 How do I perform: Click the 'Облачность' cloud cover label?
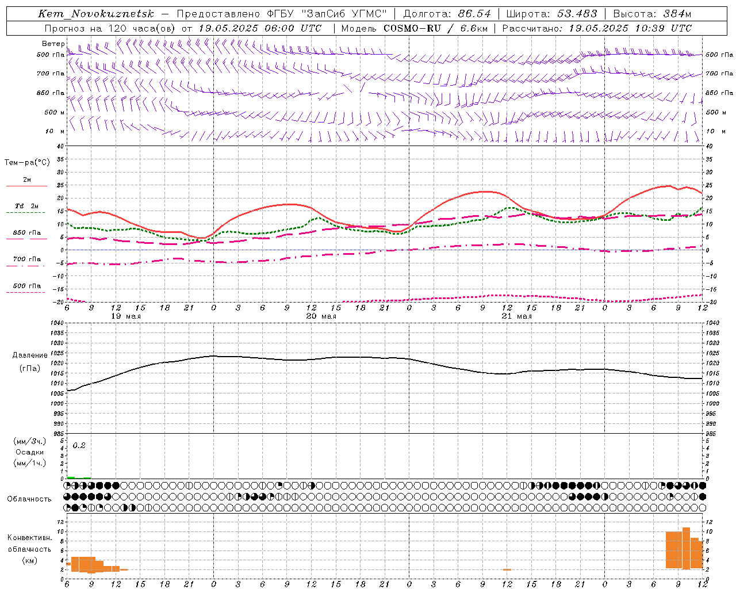29,499
